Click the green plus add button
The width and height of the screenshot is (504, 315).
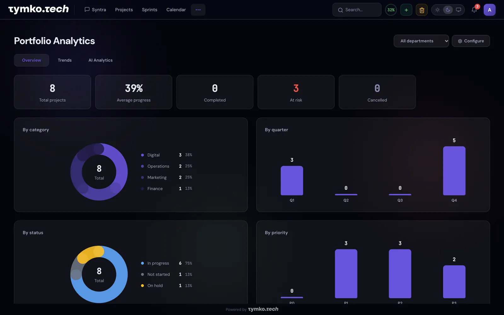406,10
